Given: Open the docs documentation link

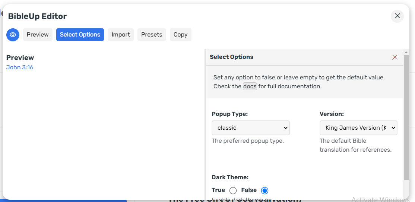Looking at the screenshot, I should point(250,86).
